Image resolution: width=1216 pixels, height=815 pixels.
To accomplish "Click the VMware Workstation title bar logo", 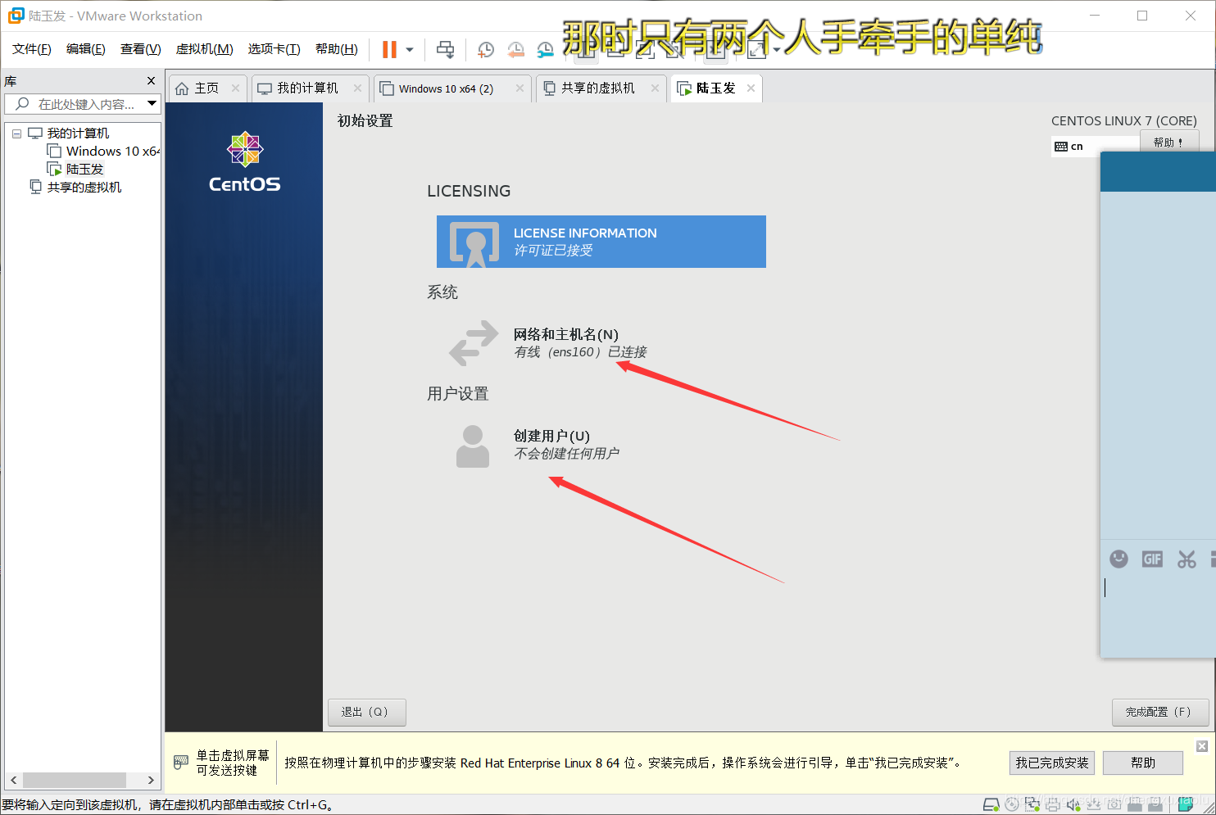I will coord(16,16).
